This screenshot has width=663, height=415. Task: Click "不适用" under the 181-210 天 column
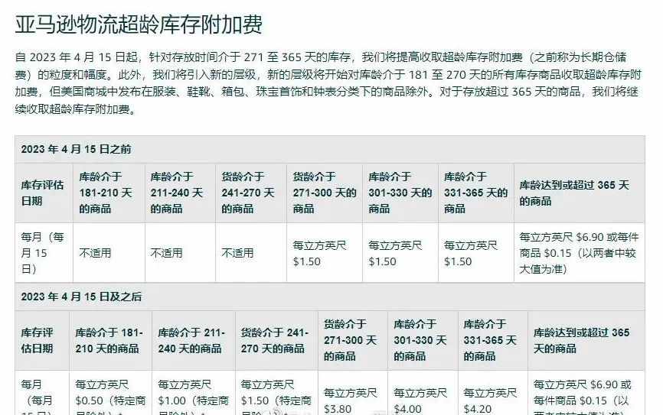coord(95,253)
